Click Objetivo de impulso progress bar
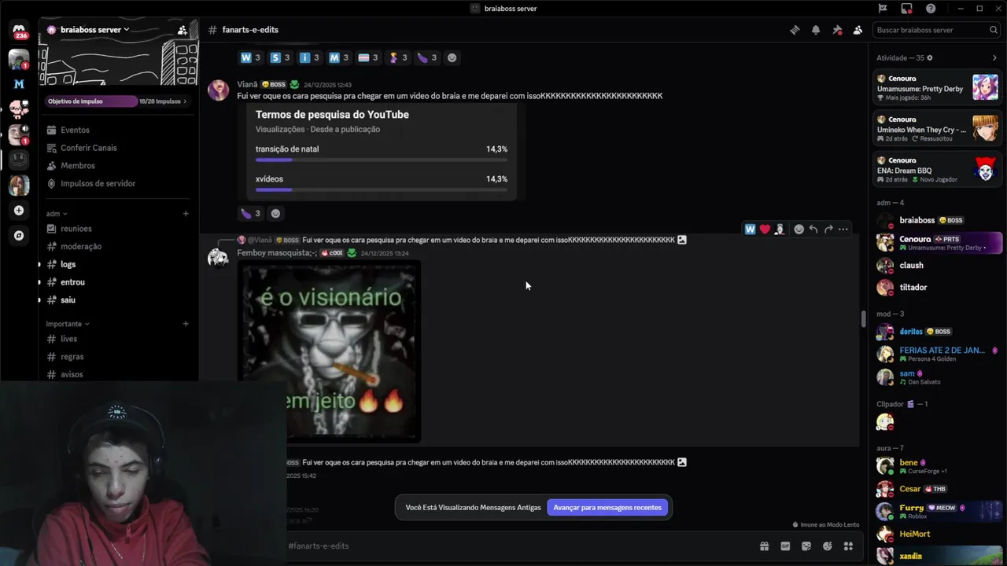The width and height of the screenshot is (1007, 566). coord(90,101)
